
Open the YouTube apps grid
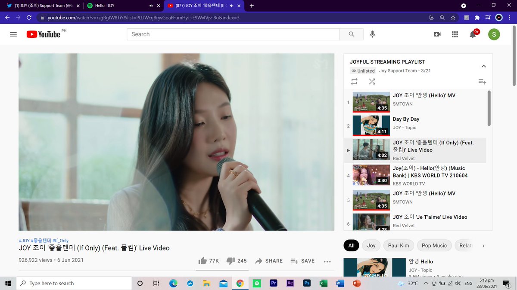[455, 34]
